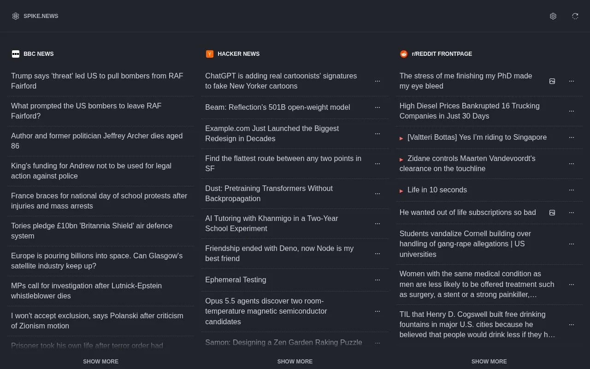Show more Hacker News stories
Image resolution: width=590 pixels, height=369 pixels.
[295, 362]
